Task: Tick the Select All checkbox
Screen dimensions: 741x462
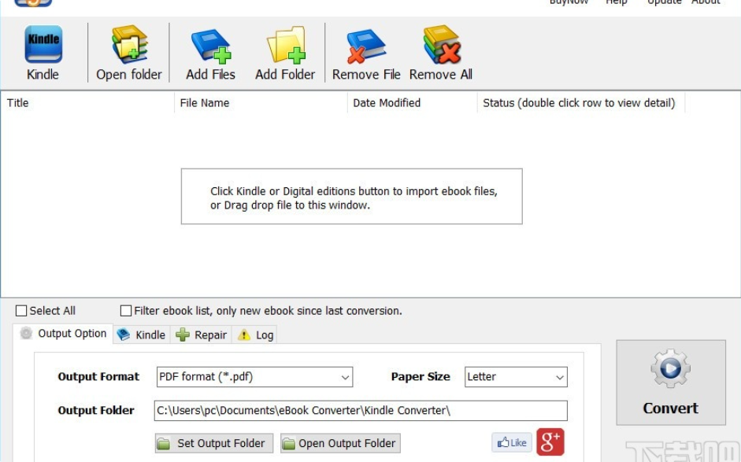Action: (x=21, y=311)
